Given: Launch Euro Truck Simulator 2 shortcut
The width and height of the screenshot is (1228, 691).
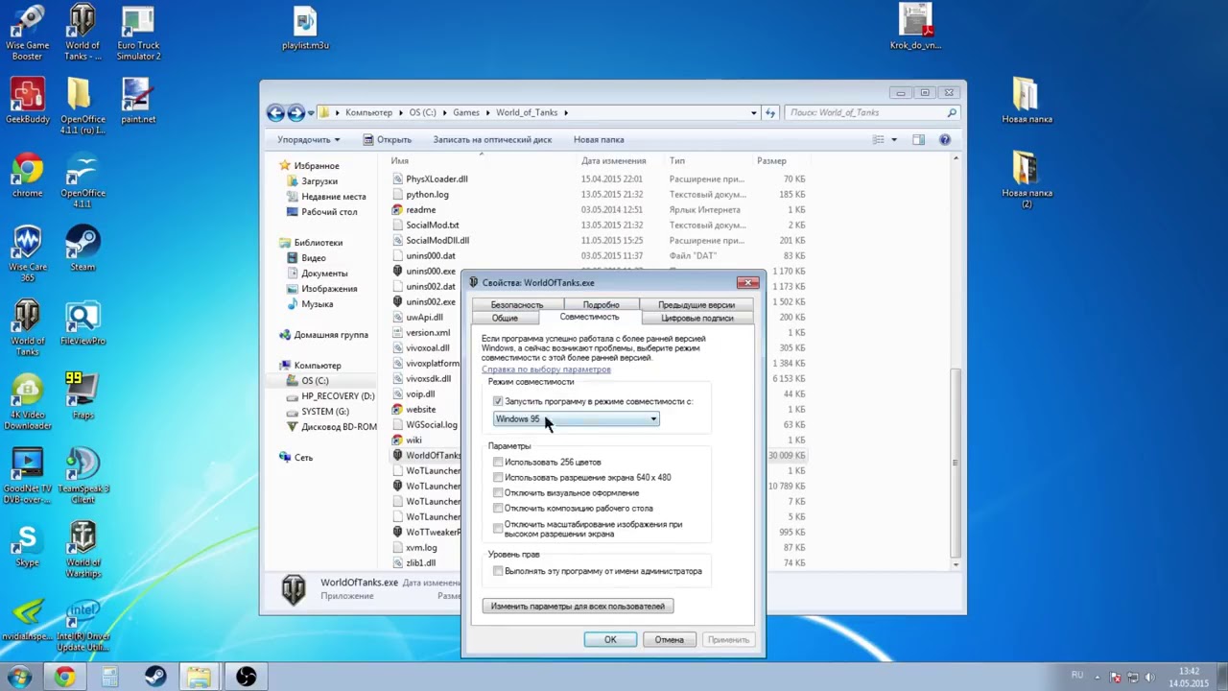Looking at the screenshot, I should tap(138, 33).
